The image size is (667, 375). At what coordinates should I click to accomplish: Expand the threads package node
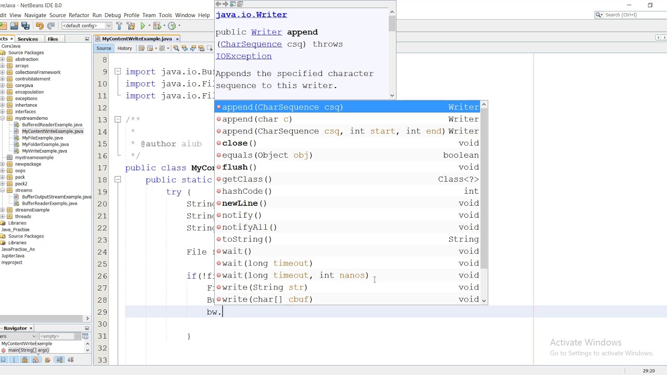coord(3,216)
